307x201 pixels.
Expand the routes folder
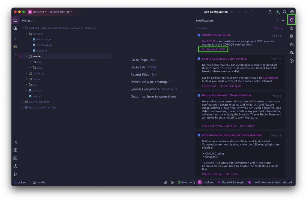pyautogui.click(x=26, y=79)
